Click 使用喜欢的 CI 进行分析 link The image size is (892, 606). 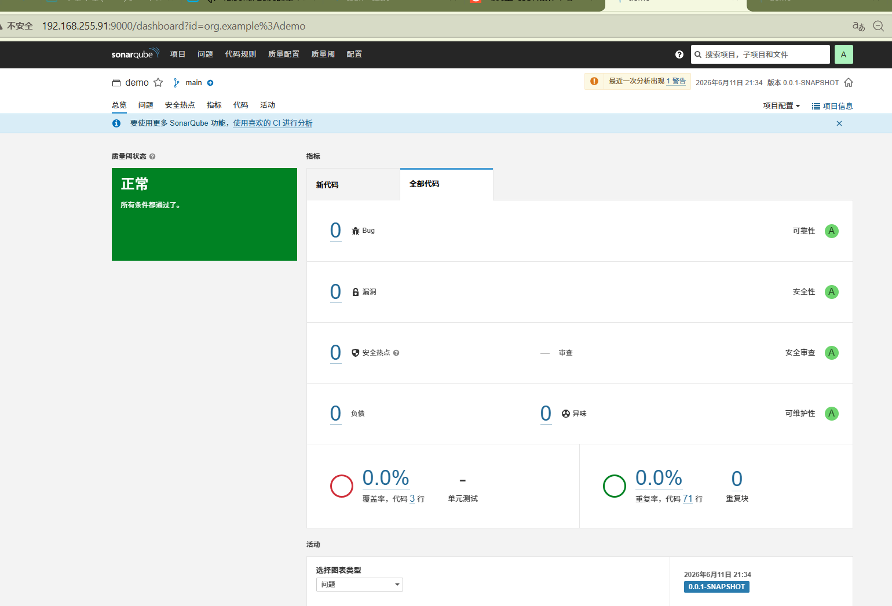[273, 123]
